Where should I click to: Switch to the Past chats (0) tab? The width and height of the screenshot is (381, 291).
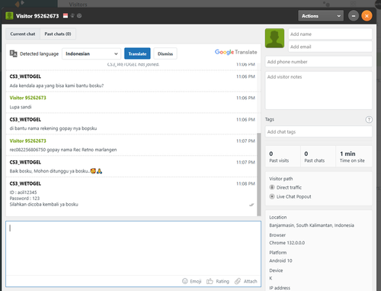click(x=58, y=34)
